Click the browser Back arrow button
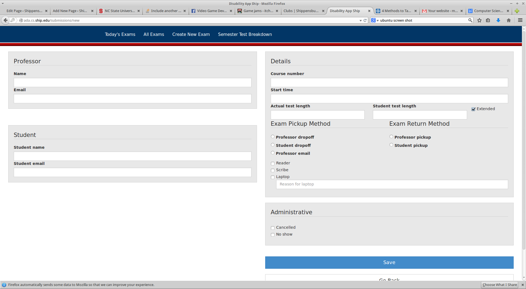 tap(5, 20)
